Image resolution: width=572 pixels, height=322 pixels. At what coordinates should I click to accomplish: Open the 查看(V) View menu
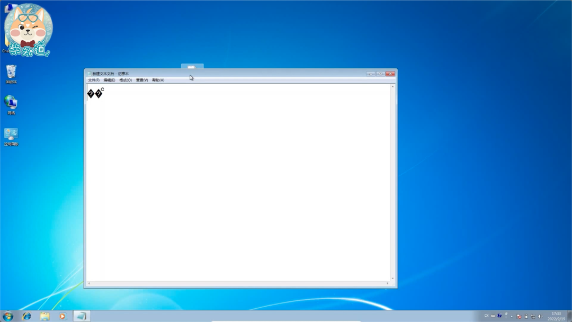pyautogui.click(x=142, y=80)
